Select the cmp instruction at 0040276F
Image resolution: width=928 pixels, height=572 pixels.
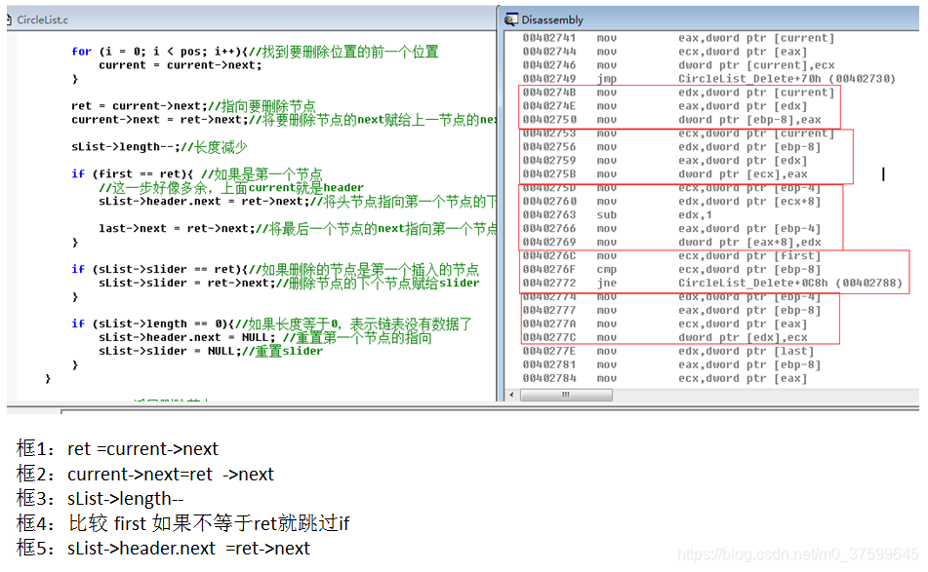click(671, 269)
